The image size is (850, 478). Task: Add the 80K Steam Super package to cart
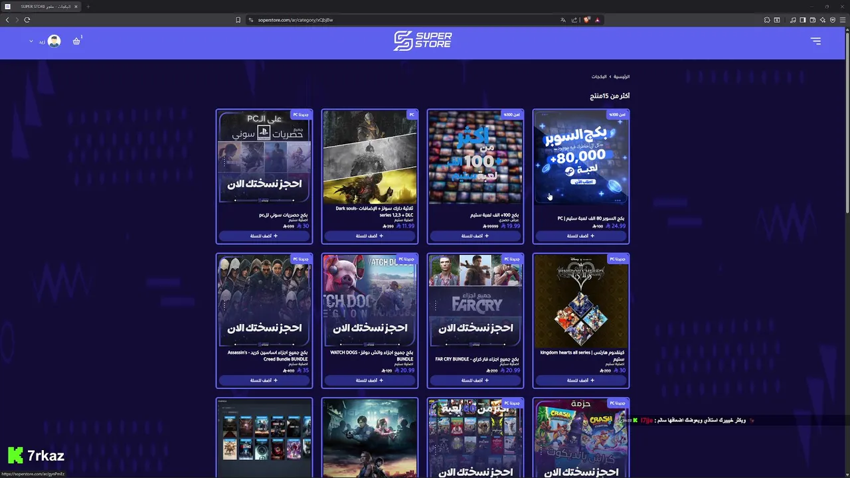coord(581,236)
